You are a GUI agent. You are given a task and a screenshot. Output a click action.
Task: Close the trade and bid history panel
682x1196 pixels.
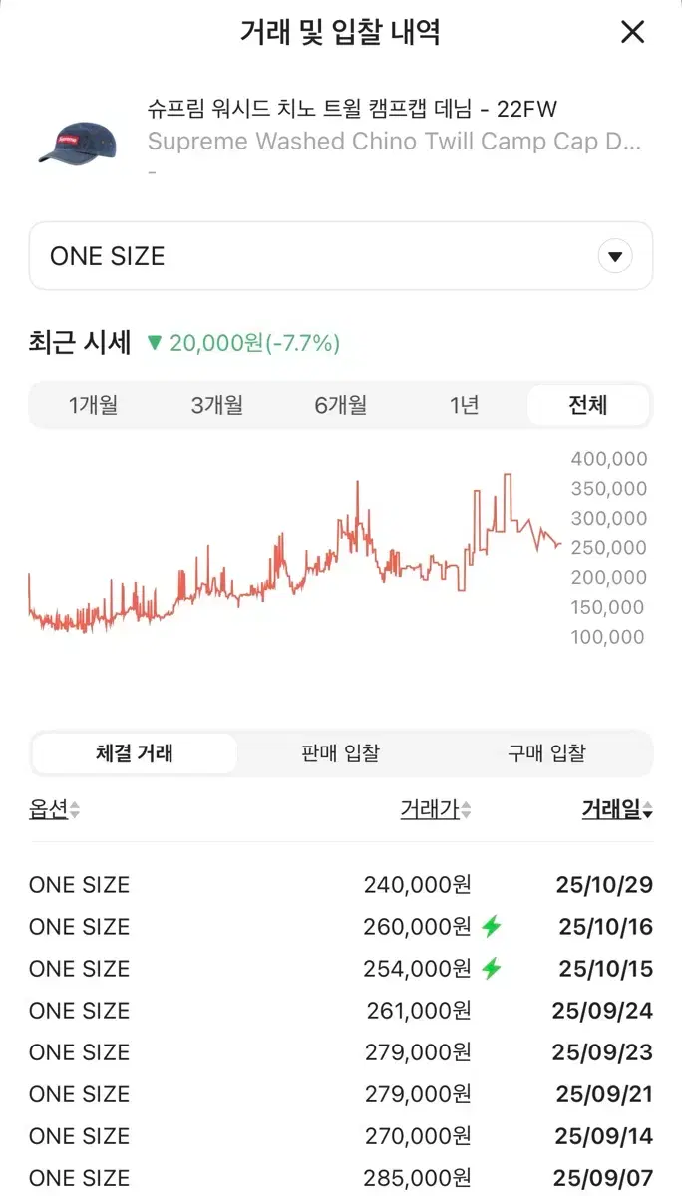pos(633,32)
